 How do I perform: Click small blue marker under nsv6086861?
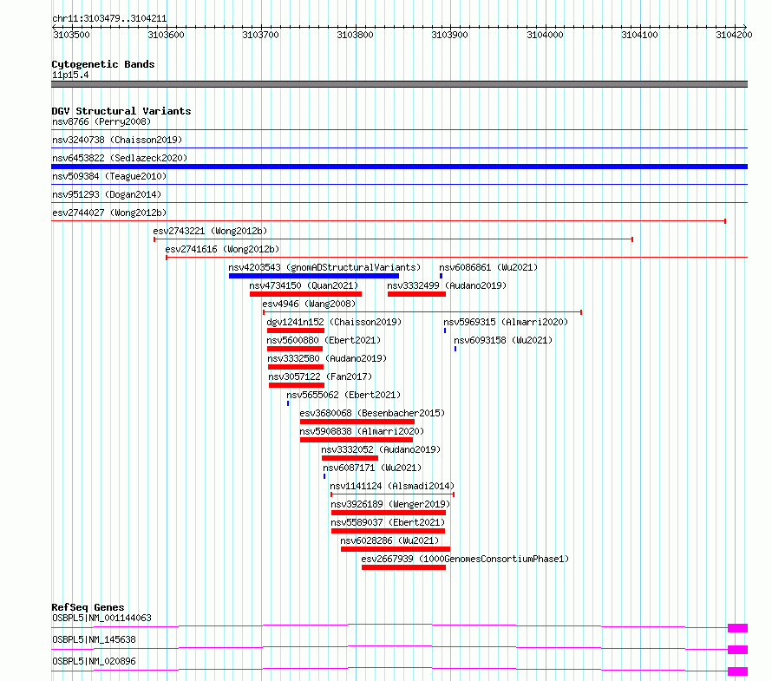pyautogui.click(x=442, y=276)
